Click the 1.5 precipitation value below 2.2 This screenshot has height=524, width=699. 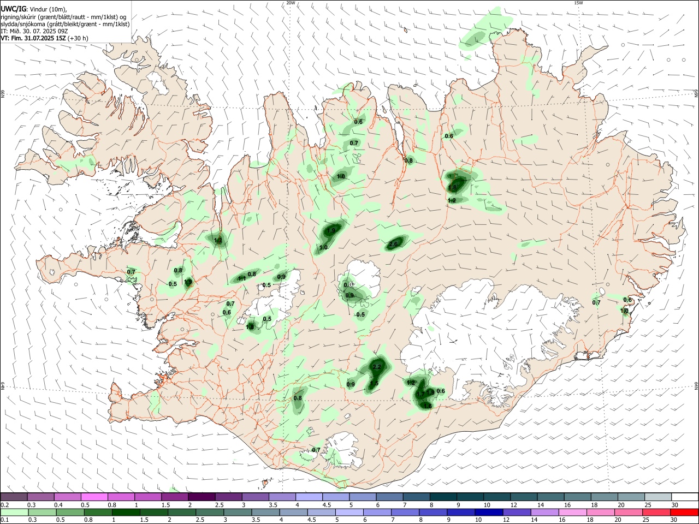(x=374, y=384)
